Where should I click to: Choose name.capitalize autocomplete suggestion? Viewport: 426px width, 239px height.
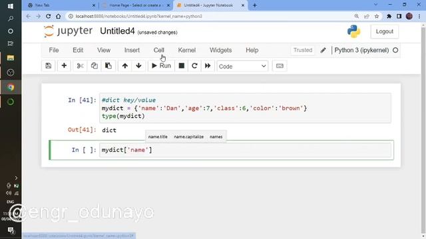coord(189,137)
